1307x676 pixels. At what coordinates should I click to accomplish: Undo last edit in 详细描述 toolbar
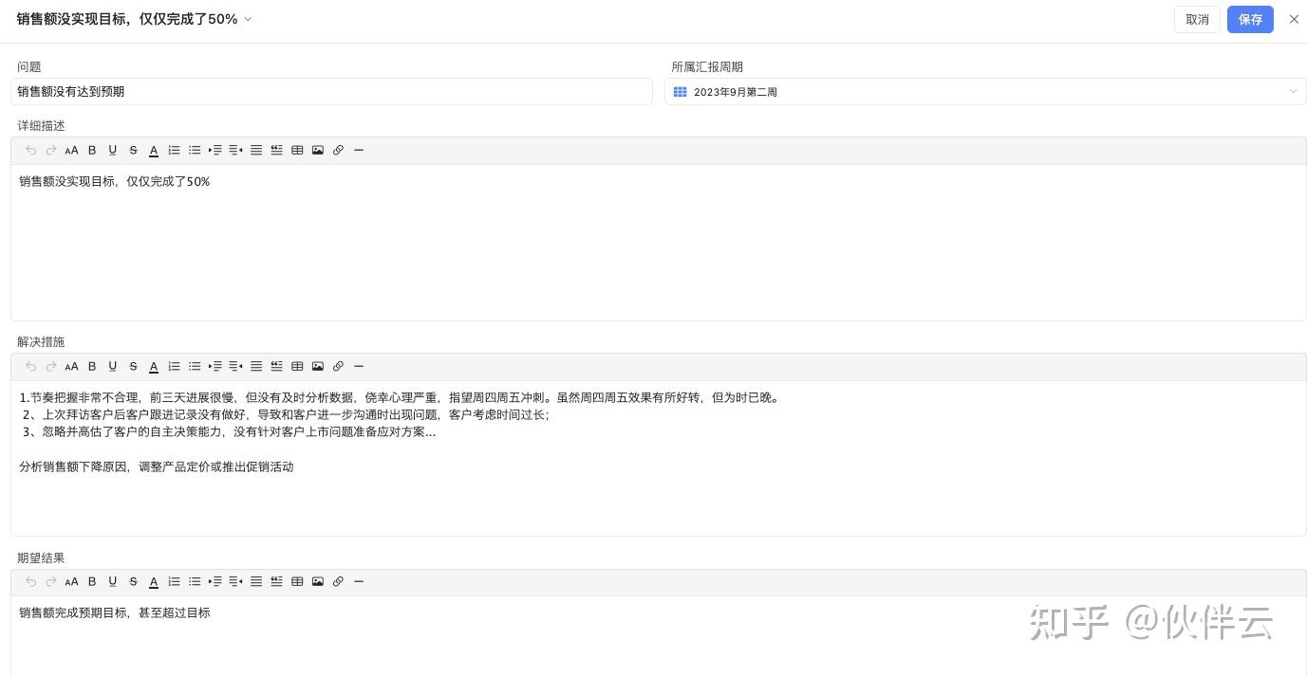pyautogui.click(x=30, y=150)
